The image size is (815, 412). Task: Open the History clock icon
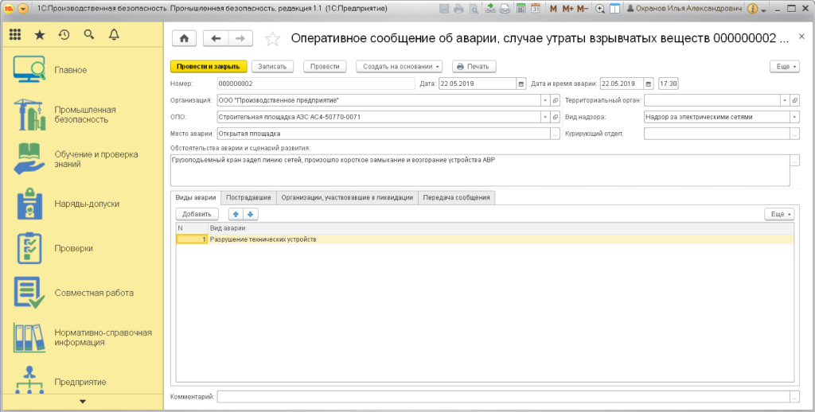[64, 35]
